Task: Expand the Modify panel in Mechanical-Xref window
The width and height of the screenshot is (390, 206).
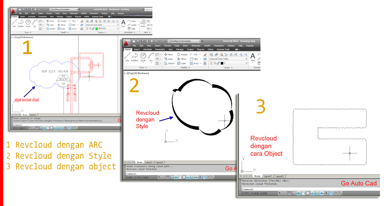Action: click(x=65, y=32)
